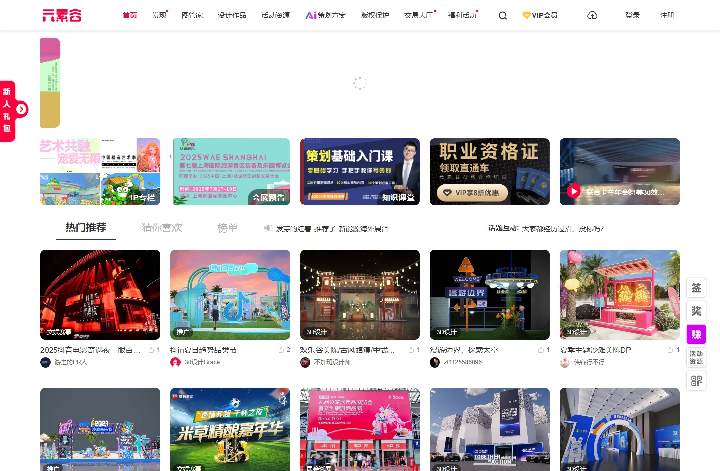This screenshot has height=471, width=720.
Task: Open the VIP会员 diamond link
Action: click(x=539, y=15)
